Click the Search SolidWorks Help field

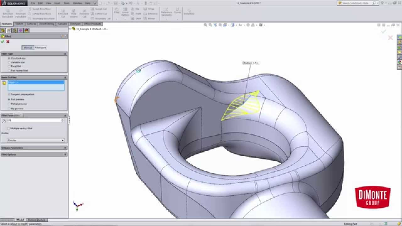358,3
